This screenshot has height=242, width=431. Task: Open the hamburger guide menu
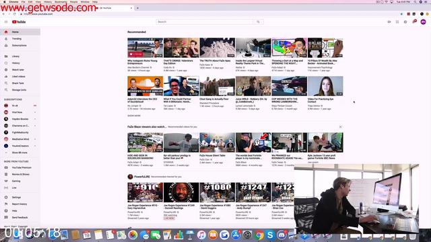point(6,22)
